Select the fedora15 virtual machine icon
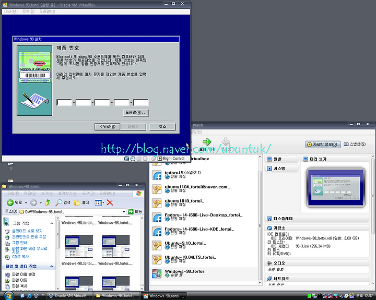 157,175
